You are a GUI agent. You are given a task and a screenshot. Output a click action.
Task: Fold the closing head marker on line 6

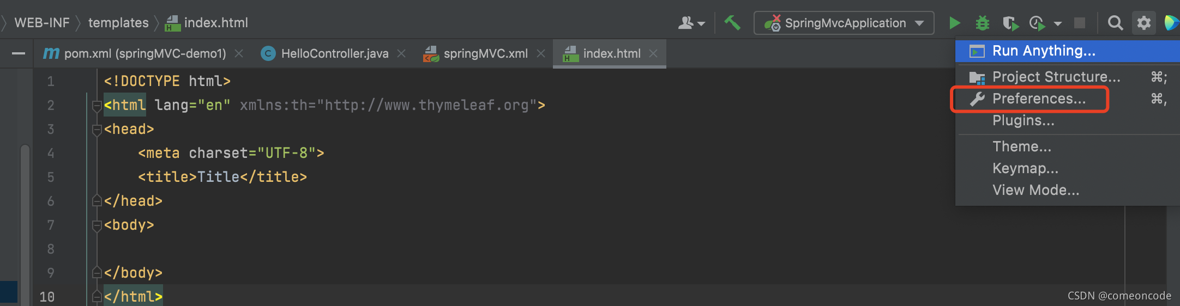(97, 201)
